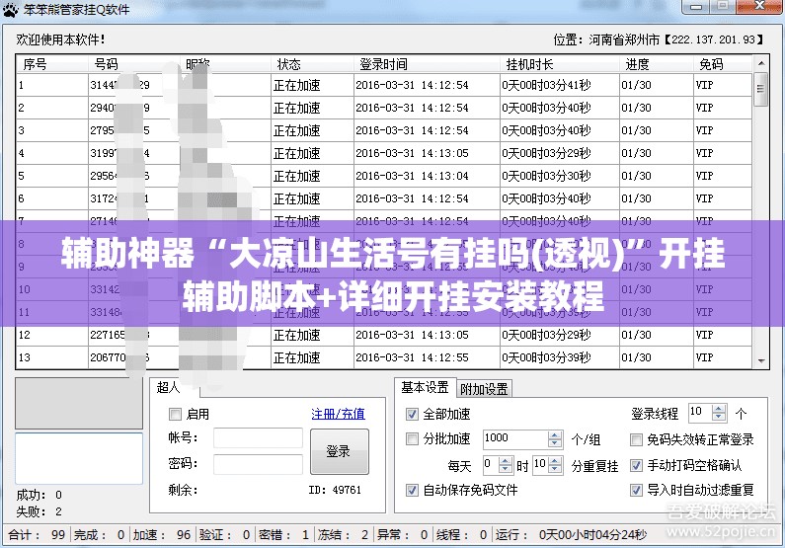Sort by 登录时间 column header
This screenshot has width=785, height=548.
(427, 64)
